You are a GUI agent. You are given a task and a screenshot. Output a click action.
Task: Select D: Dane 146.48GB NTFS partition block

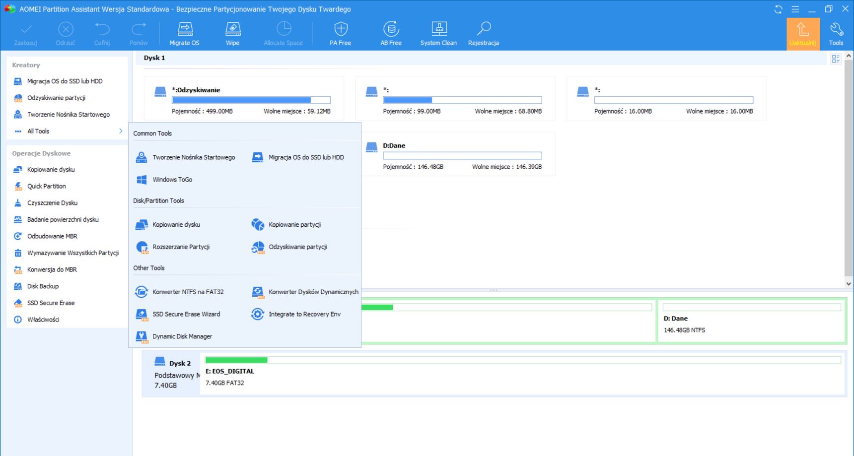(x=752, y=321)
